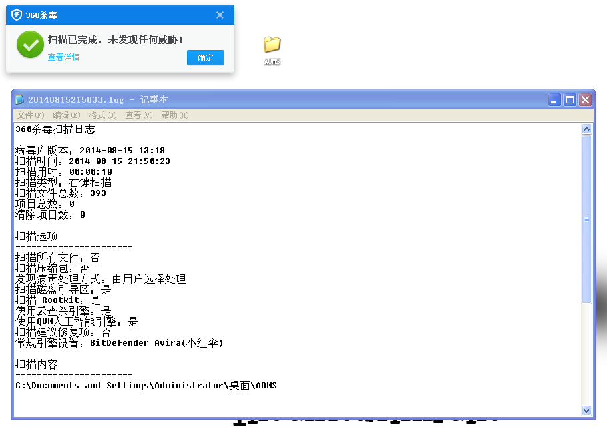The image size is (607, 429).
Task: Click the '扫描内容' section heading
Action: pyautogui.click(x=36, y=364)
